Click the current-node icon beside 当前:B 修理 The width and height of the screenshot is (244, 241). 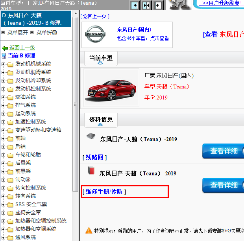click(4, 56)
